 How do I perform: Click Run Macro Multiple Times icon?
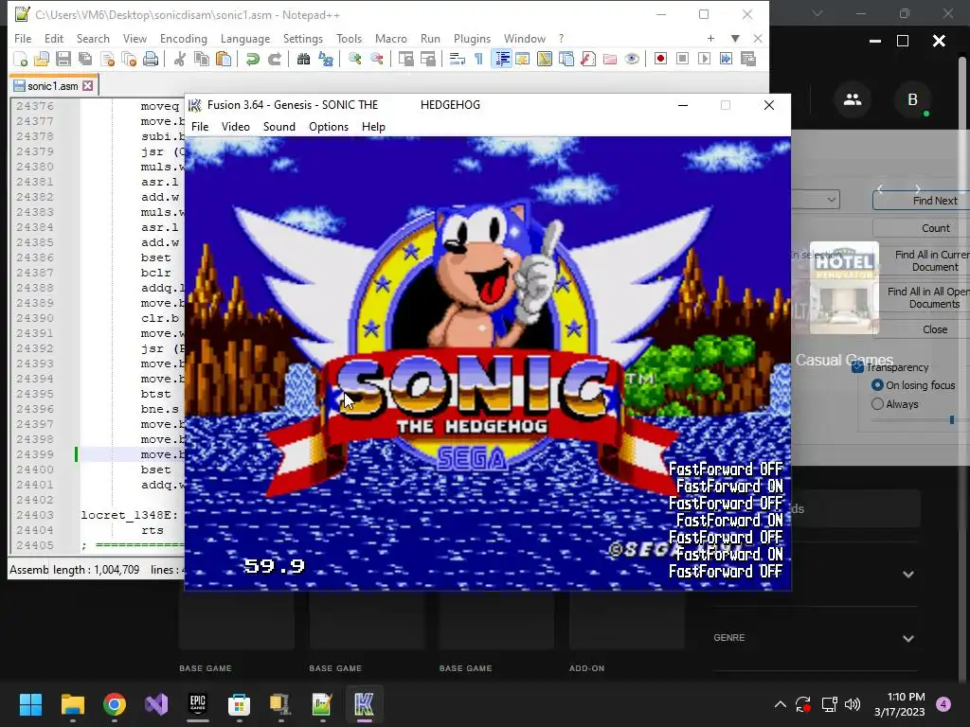(726, 59)
